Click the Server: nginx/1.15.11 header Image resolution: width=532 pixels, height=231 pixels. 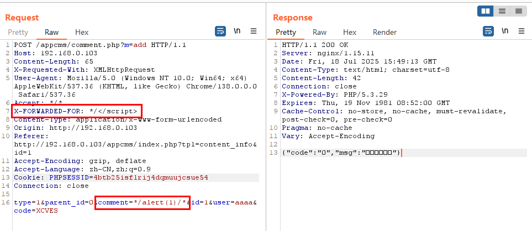click(x=328, y=53)
